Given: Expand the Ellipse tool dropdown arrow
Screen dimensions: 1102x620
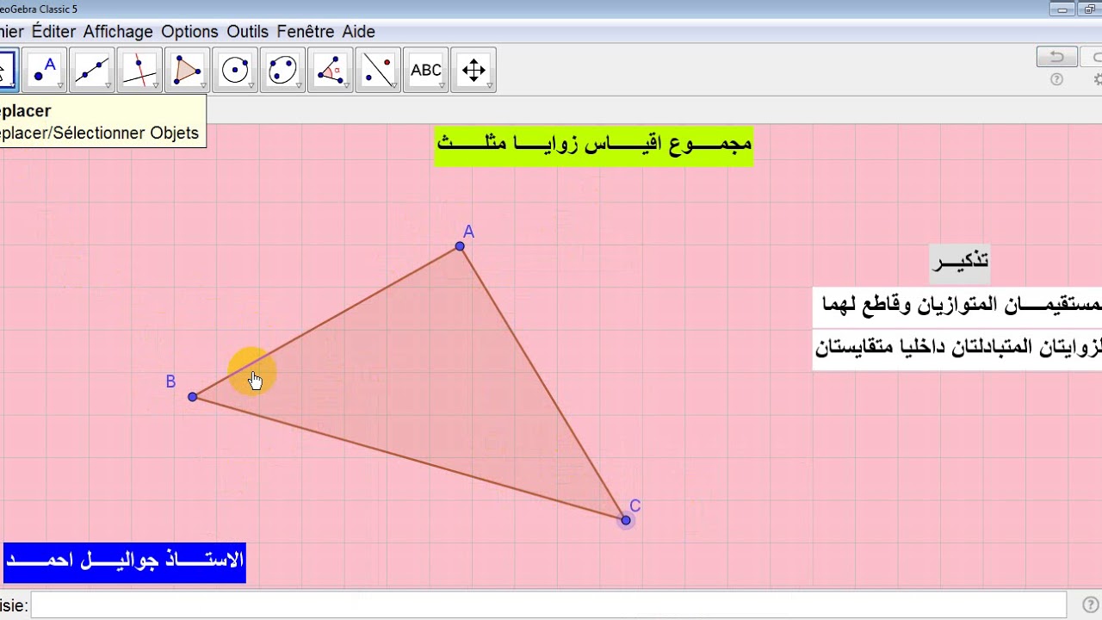Looking at the screenshot, I should point(299,86).
